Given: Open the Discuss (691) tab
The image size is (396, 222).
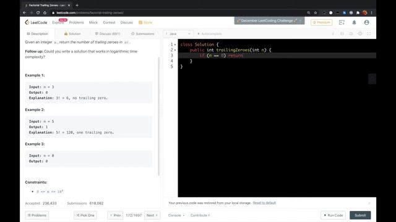Looking at the screenshot, I should 108,33.
